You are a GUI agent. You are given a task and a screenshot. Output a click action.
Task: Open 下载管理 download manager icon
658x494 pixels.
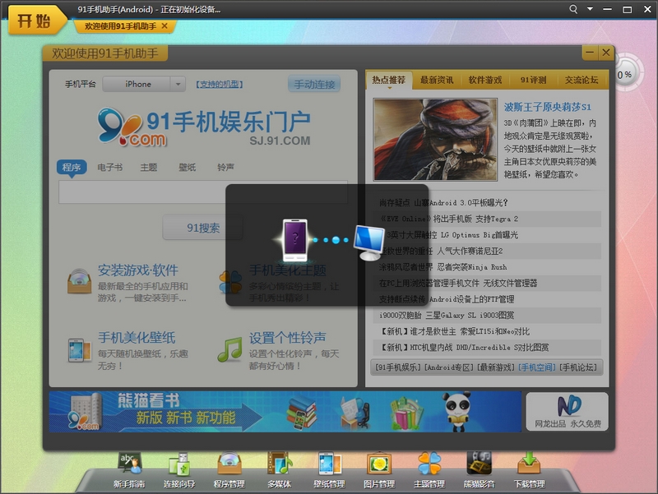[x=529, y=469]
